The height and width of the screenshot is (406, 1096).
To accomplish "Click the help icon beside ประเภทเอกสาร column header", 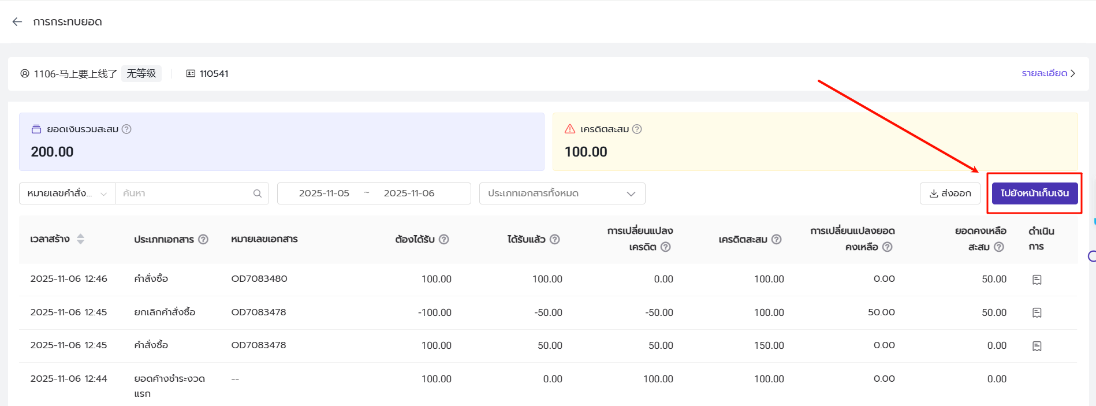I will tap(203, 239).
